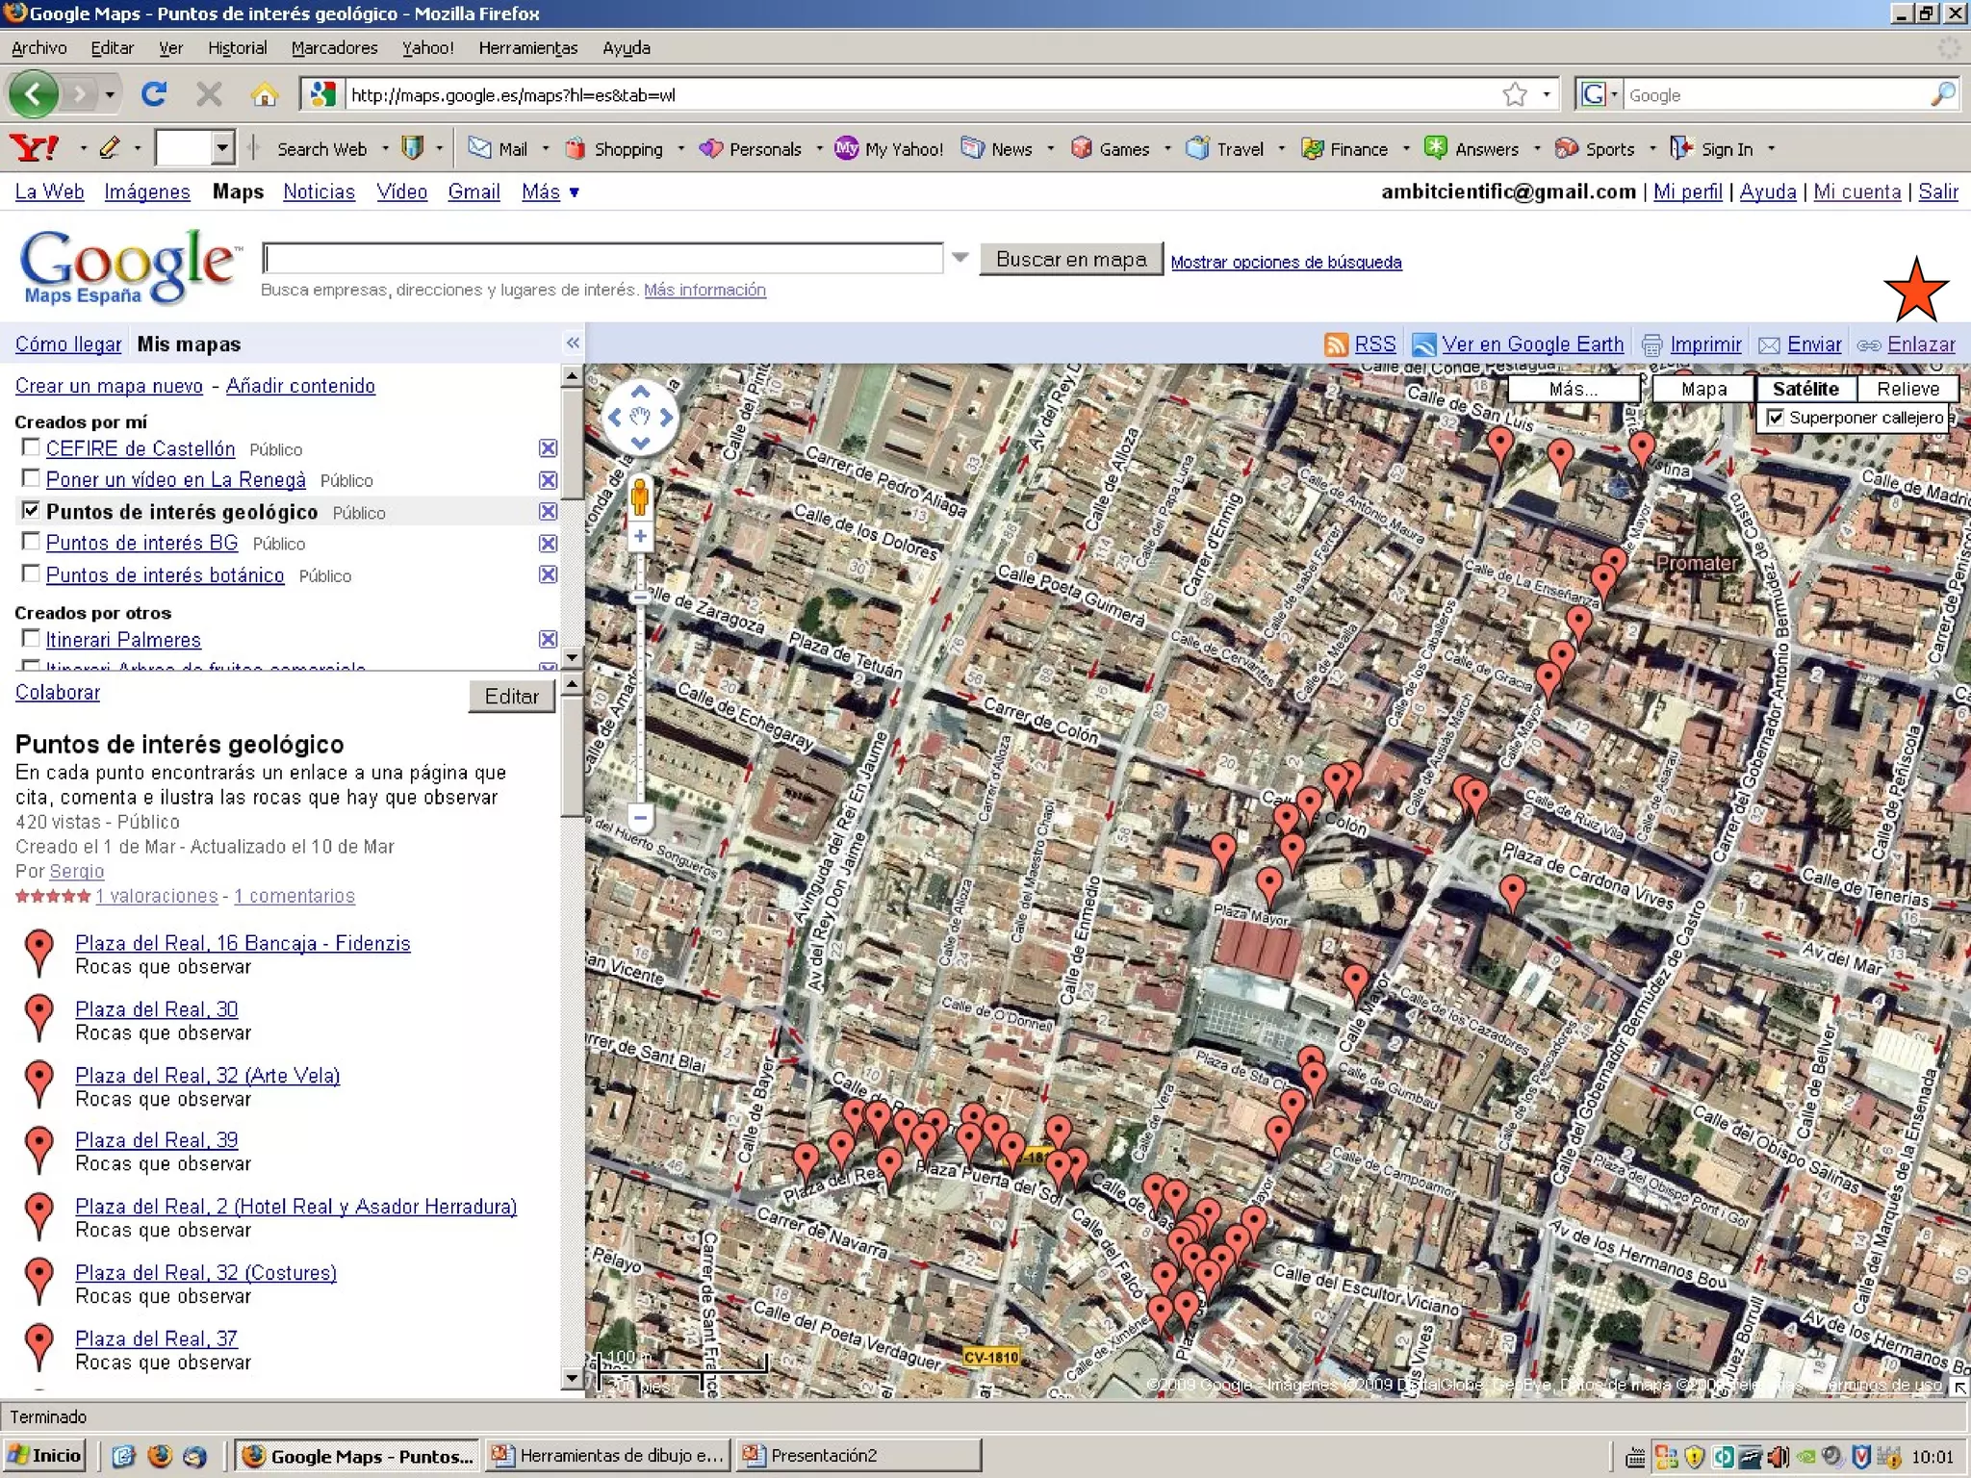
Task: Pan the map up with the arrow control
Action: 640,392
